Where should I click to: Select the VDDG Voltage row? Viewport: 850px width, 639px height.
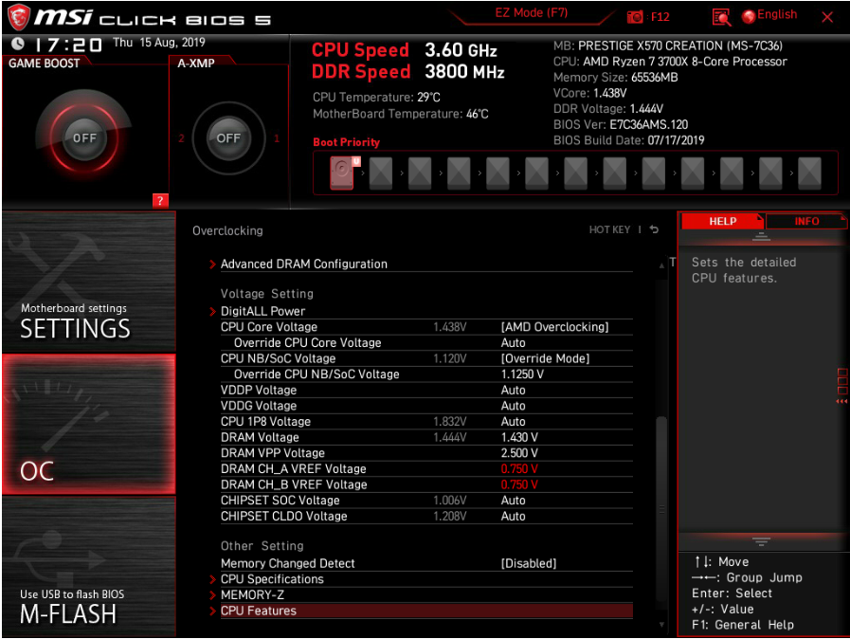426,406
